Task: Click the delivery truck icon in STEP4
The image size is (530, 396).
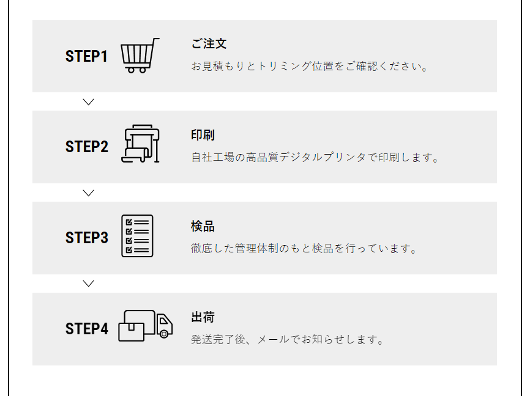Action: [145, 326]
